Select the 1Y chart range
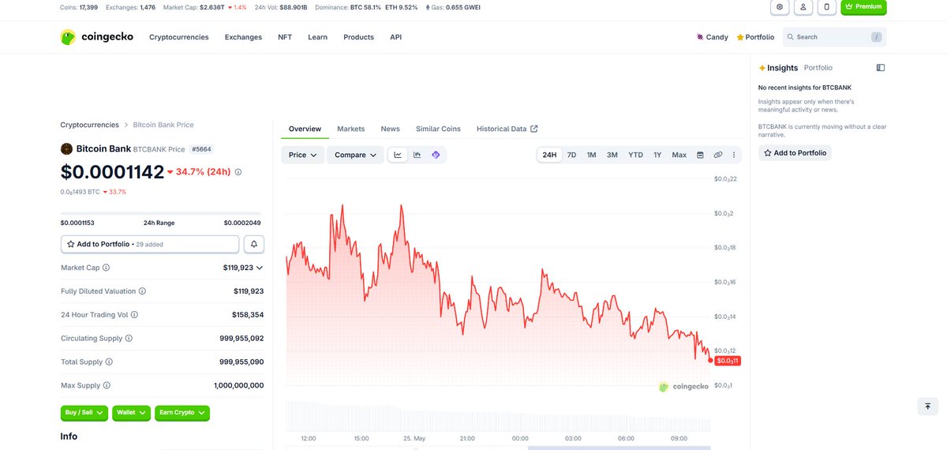This screenshot has width=947, height=450. pyautogui.click(x=657, y=155)
